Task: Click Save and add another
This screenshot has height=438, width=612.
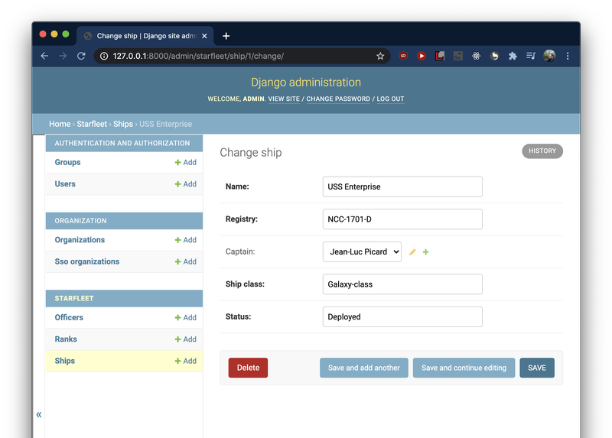Action: point(364,368)
